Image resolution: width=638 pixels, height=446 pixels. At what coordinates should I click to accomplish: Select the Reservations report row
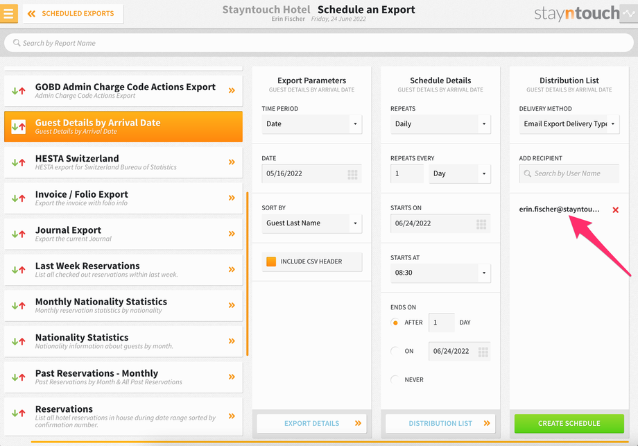tap(123, 417)
